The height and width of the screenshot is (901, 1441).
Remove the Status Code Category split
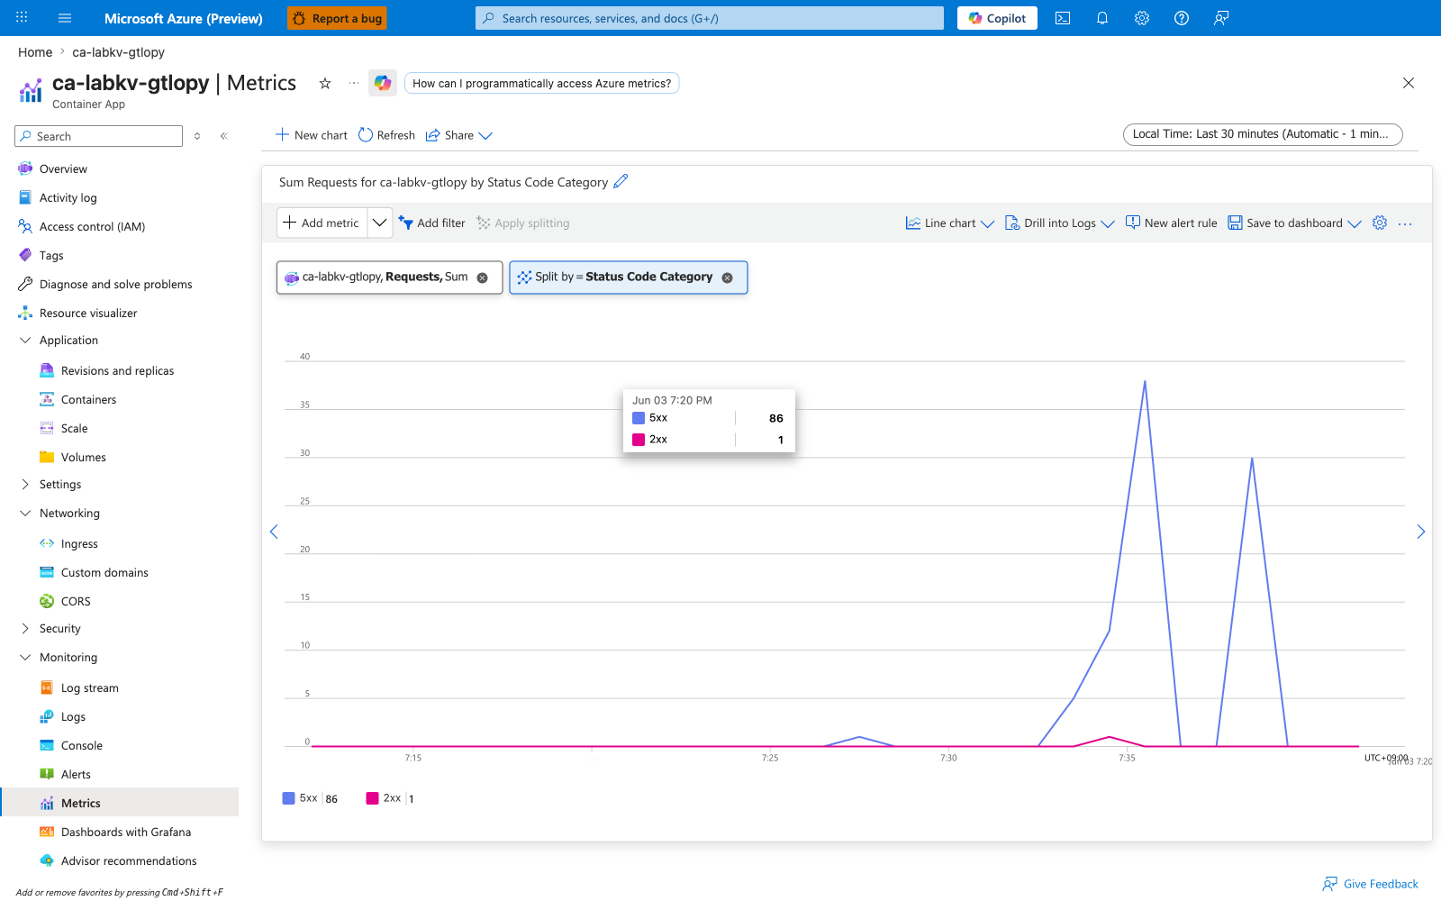coord(728,278)
